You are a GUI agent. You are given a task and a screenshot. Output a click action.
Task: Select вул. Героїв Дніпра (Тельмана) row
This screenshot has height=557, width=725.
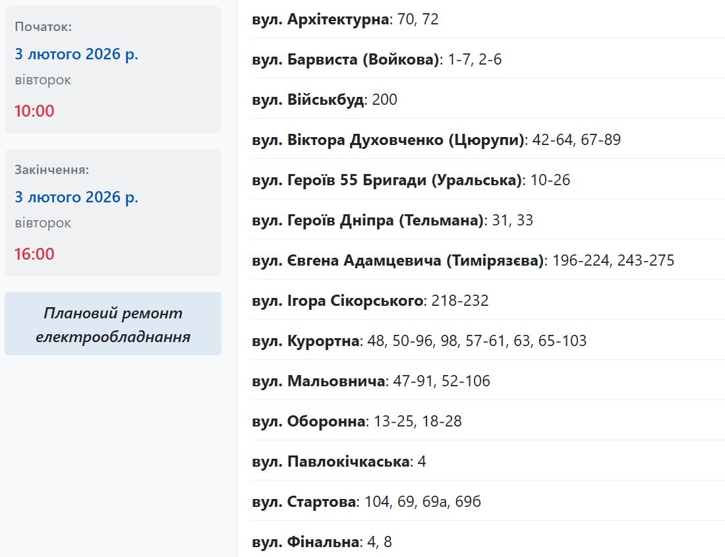click(x=392, y=221)
